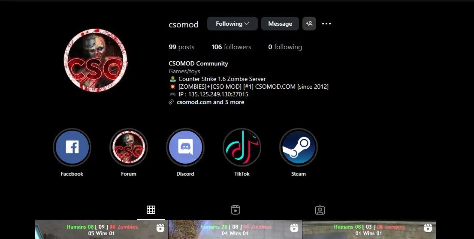Switch to the posts grid tab
474x239 pixels.
[x=151, y=210]
